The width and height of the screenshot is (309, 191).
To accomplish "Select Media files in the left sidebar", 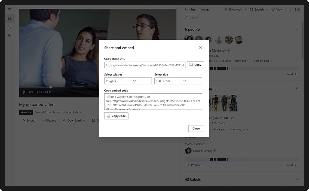I will [9, 18].
